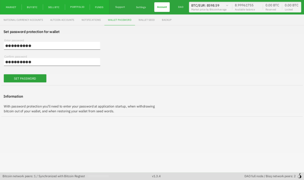
Task: Select the Wallet Password tab
Action: coord(120,20)
